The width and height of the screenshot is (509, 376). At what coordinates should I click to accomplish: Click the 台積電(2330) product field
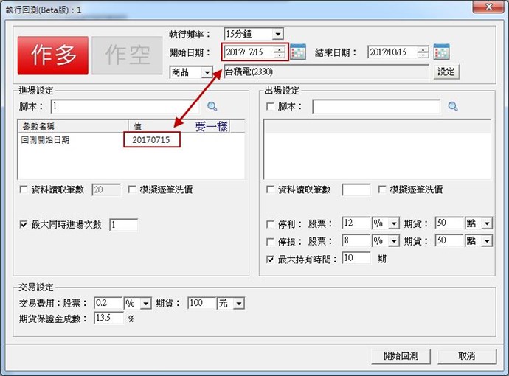point(327,72)
